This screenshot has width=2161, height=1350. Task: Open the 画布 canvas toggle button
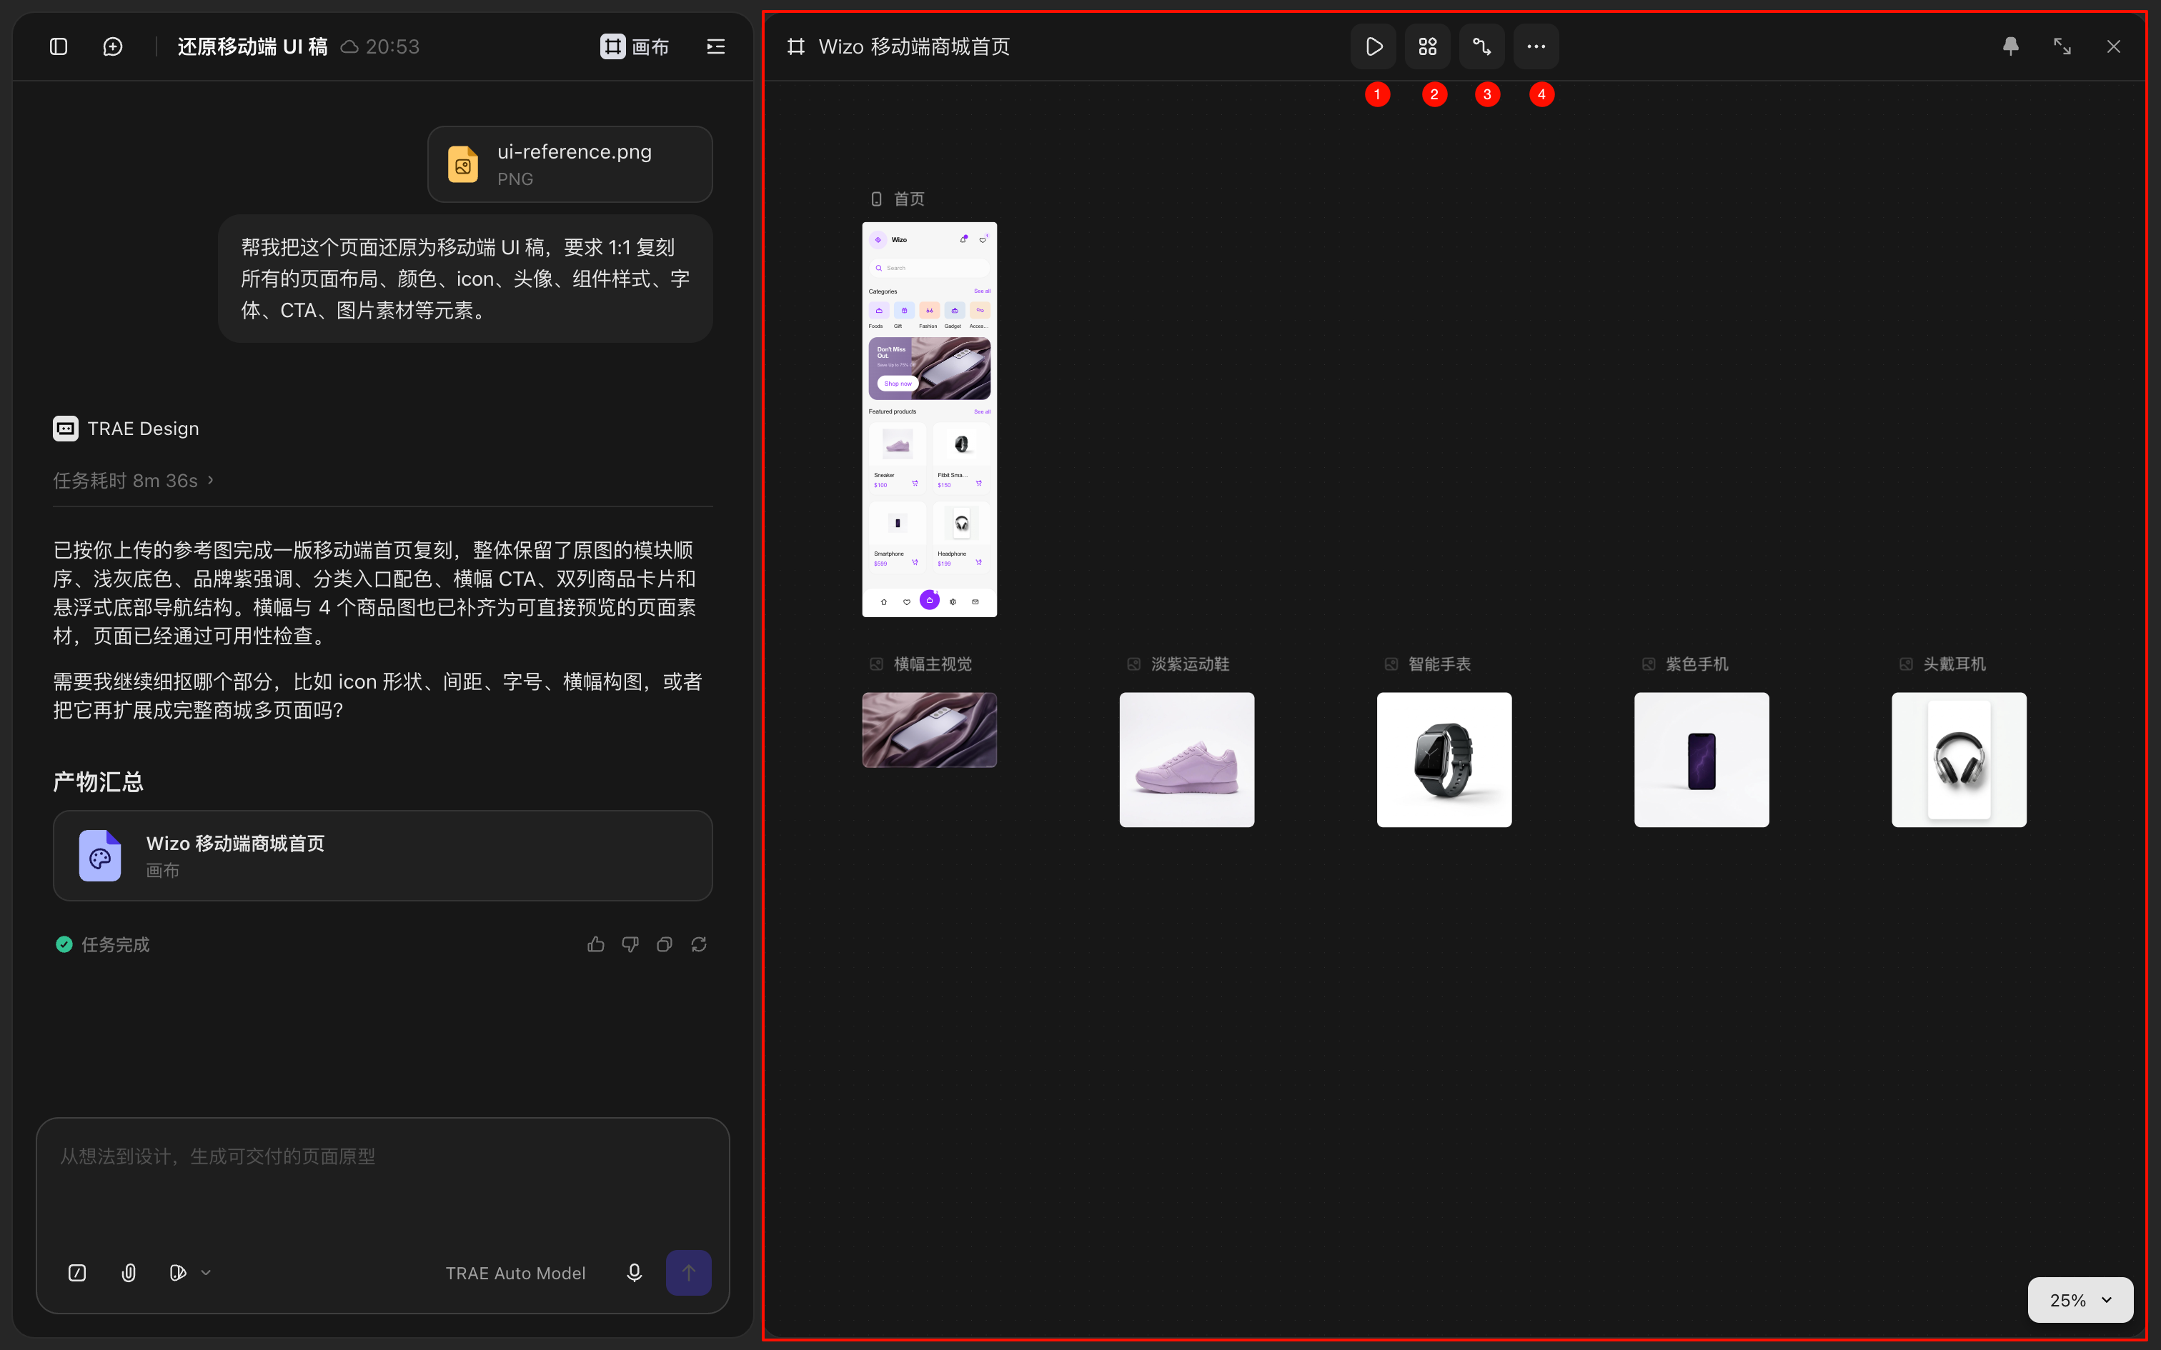coord(635,46)
